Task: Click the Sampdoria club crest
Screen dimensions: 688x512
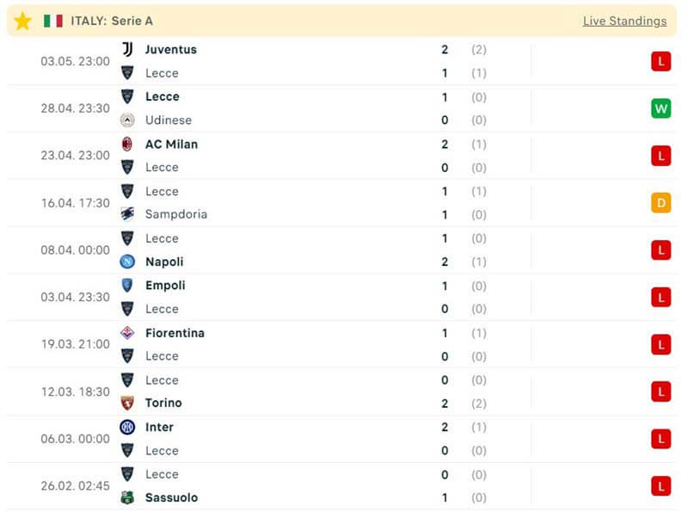Action: point(127,214)
